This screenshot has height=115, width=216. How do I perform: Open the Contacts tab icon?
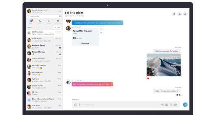click(49, 22)
